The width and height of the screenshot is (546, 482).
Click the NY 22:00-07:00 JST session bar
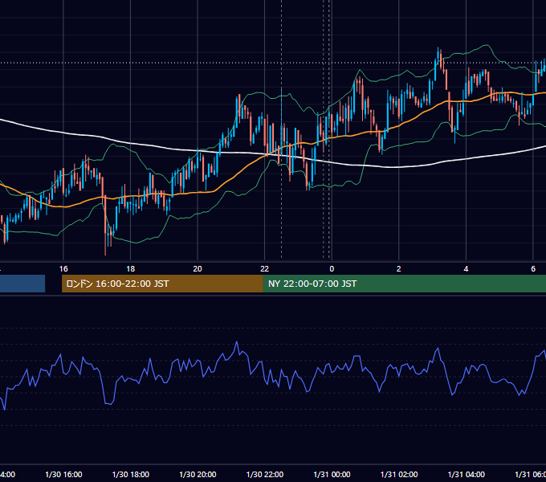click(x=404, y=284)
